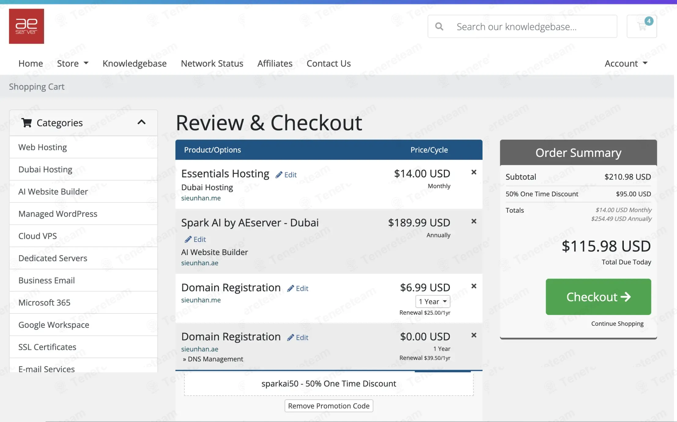This screenshot has height=422, width=677.
Task: Click the $189.99 USD price
Action: 419,222
